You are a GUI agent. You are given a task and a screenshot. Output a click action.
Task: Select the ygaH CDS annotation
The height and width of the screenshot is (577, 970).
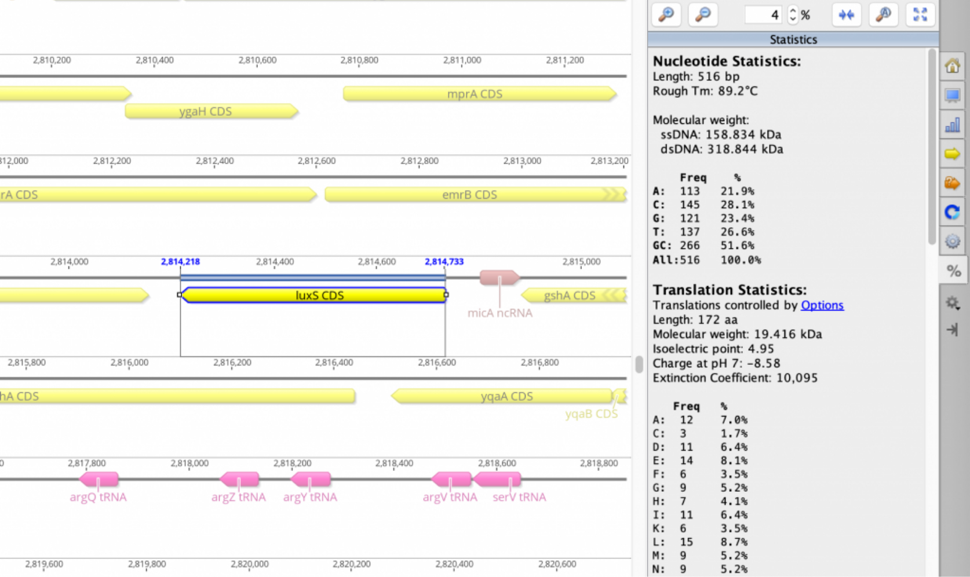(211, 111)
